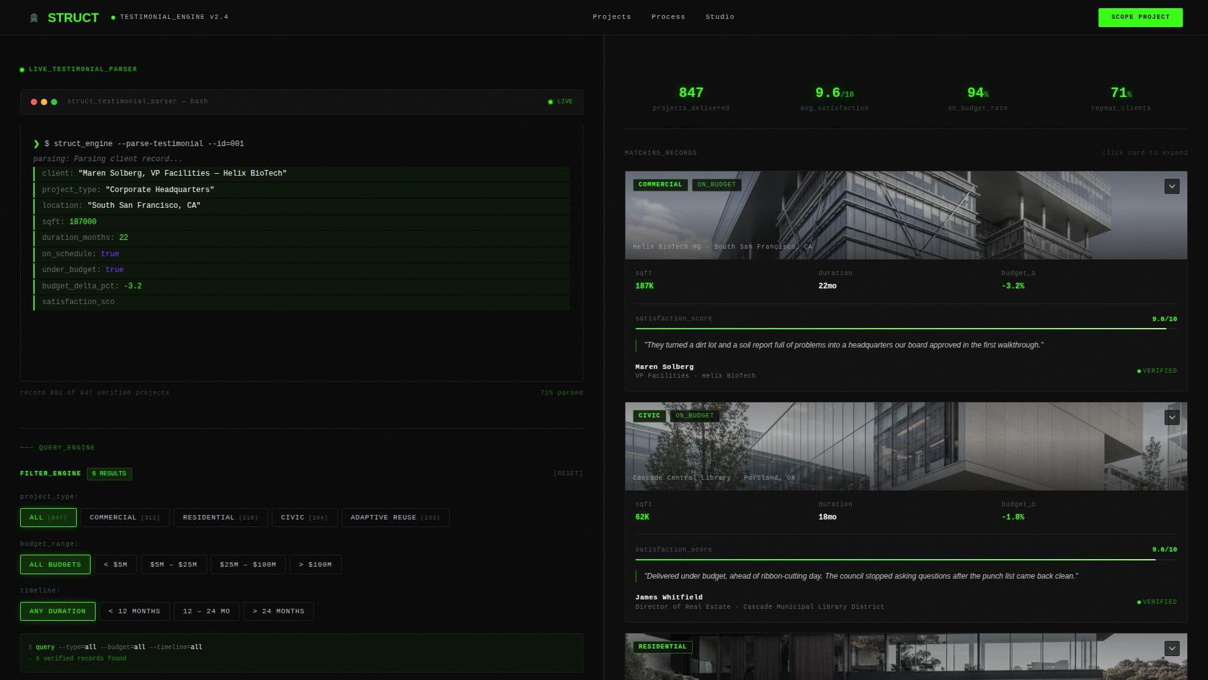This screenshot has height=680, width=1208.
Task: Click the Cascade Central Library building thumbnail
Action: pos(906,446)
